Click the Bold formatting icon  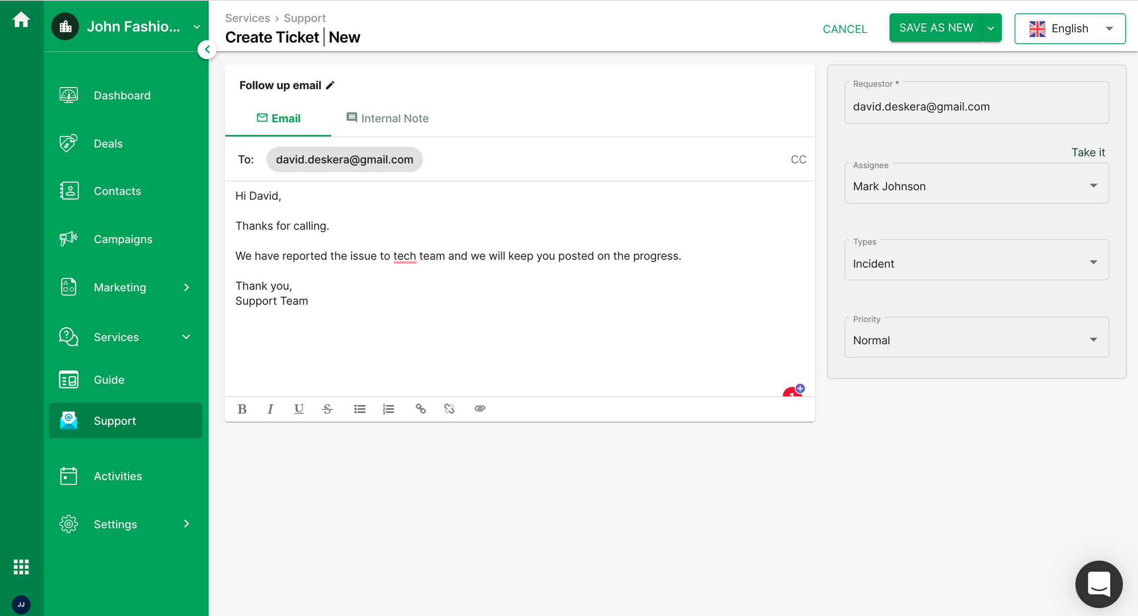click(x=241, y=408)
